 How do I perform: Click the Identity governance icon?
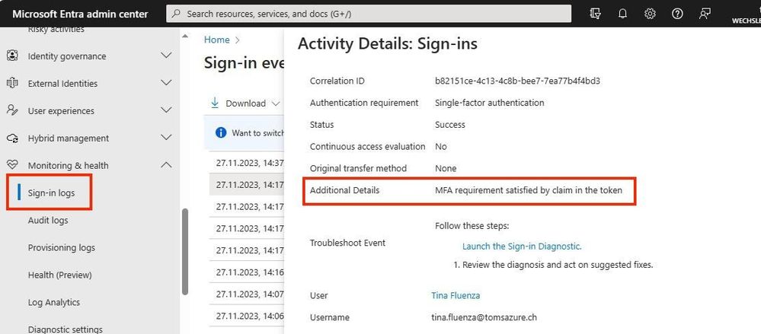coord(12,56)
